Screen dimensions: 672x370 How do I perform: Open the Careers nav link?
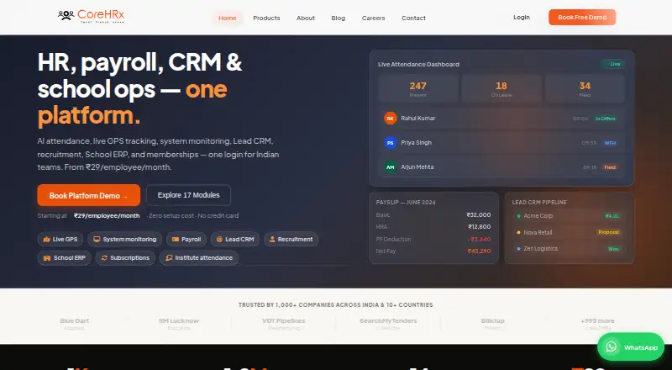pyautogui.click(x=373, y=18)
